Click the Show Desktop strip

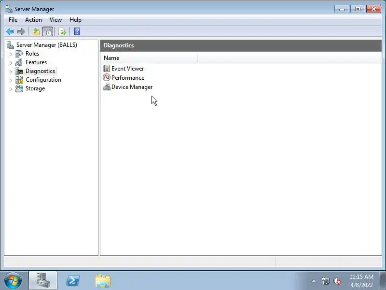(383, 281)
